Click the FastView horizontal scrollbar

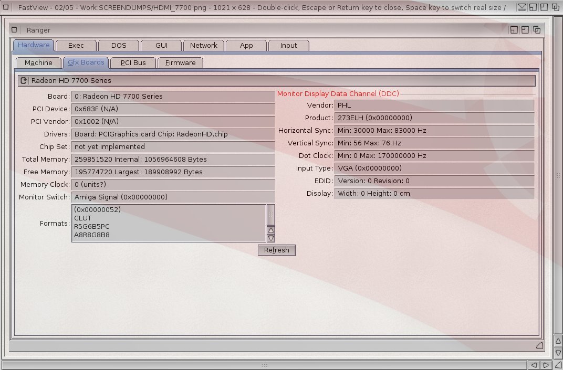coord(264,365)
